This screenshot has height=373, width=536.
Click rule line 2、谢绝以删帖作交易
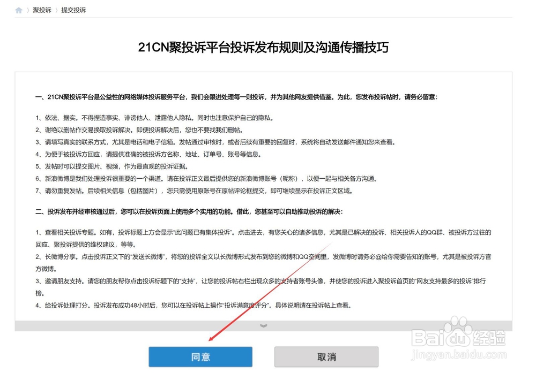click(139, 130)
